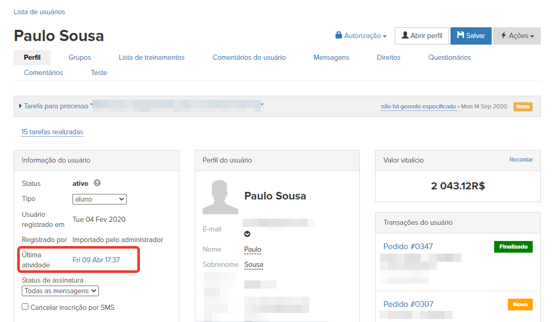Open the Status de assinatura dropdown
556x322 pixels.
[x=60, y=291]
